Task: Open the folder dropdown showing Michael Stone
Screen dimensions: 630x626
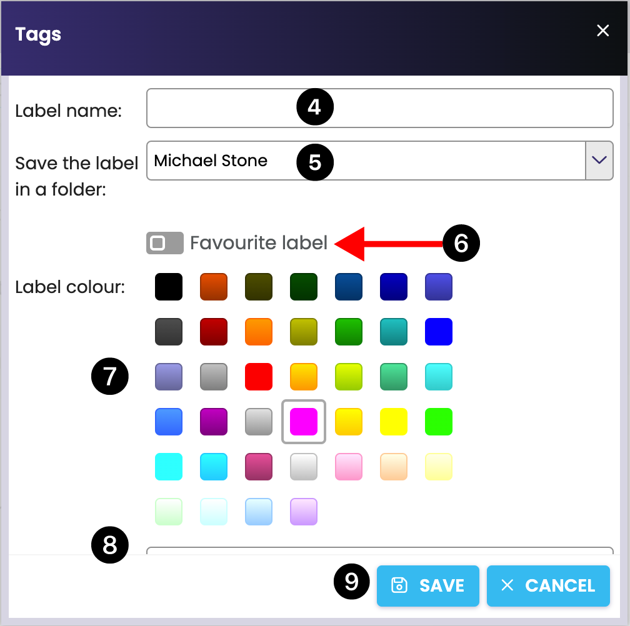Action: tap(366, 161)
